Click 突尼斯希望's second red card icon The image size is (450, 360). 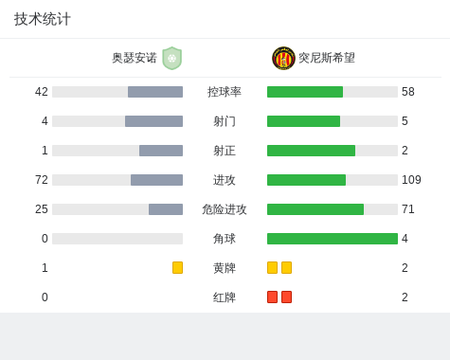286,297
